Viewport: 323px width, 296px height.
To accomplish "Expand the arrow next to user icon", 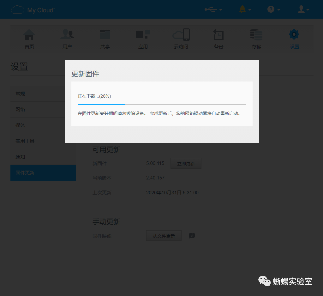I will (308, 10).
